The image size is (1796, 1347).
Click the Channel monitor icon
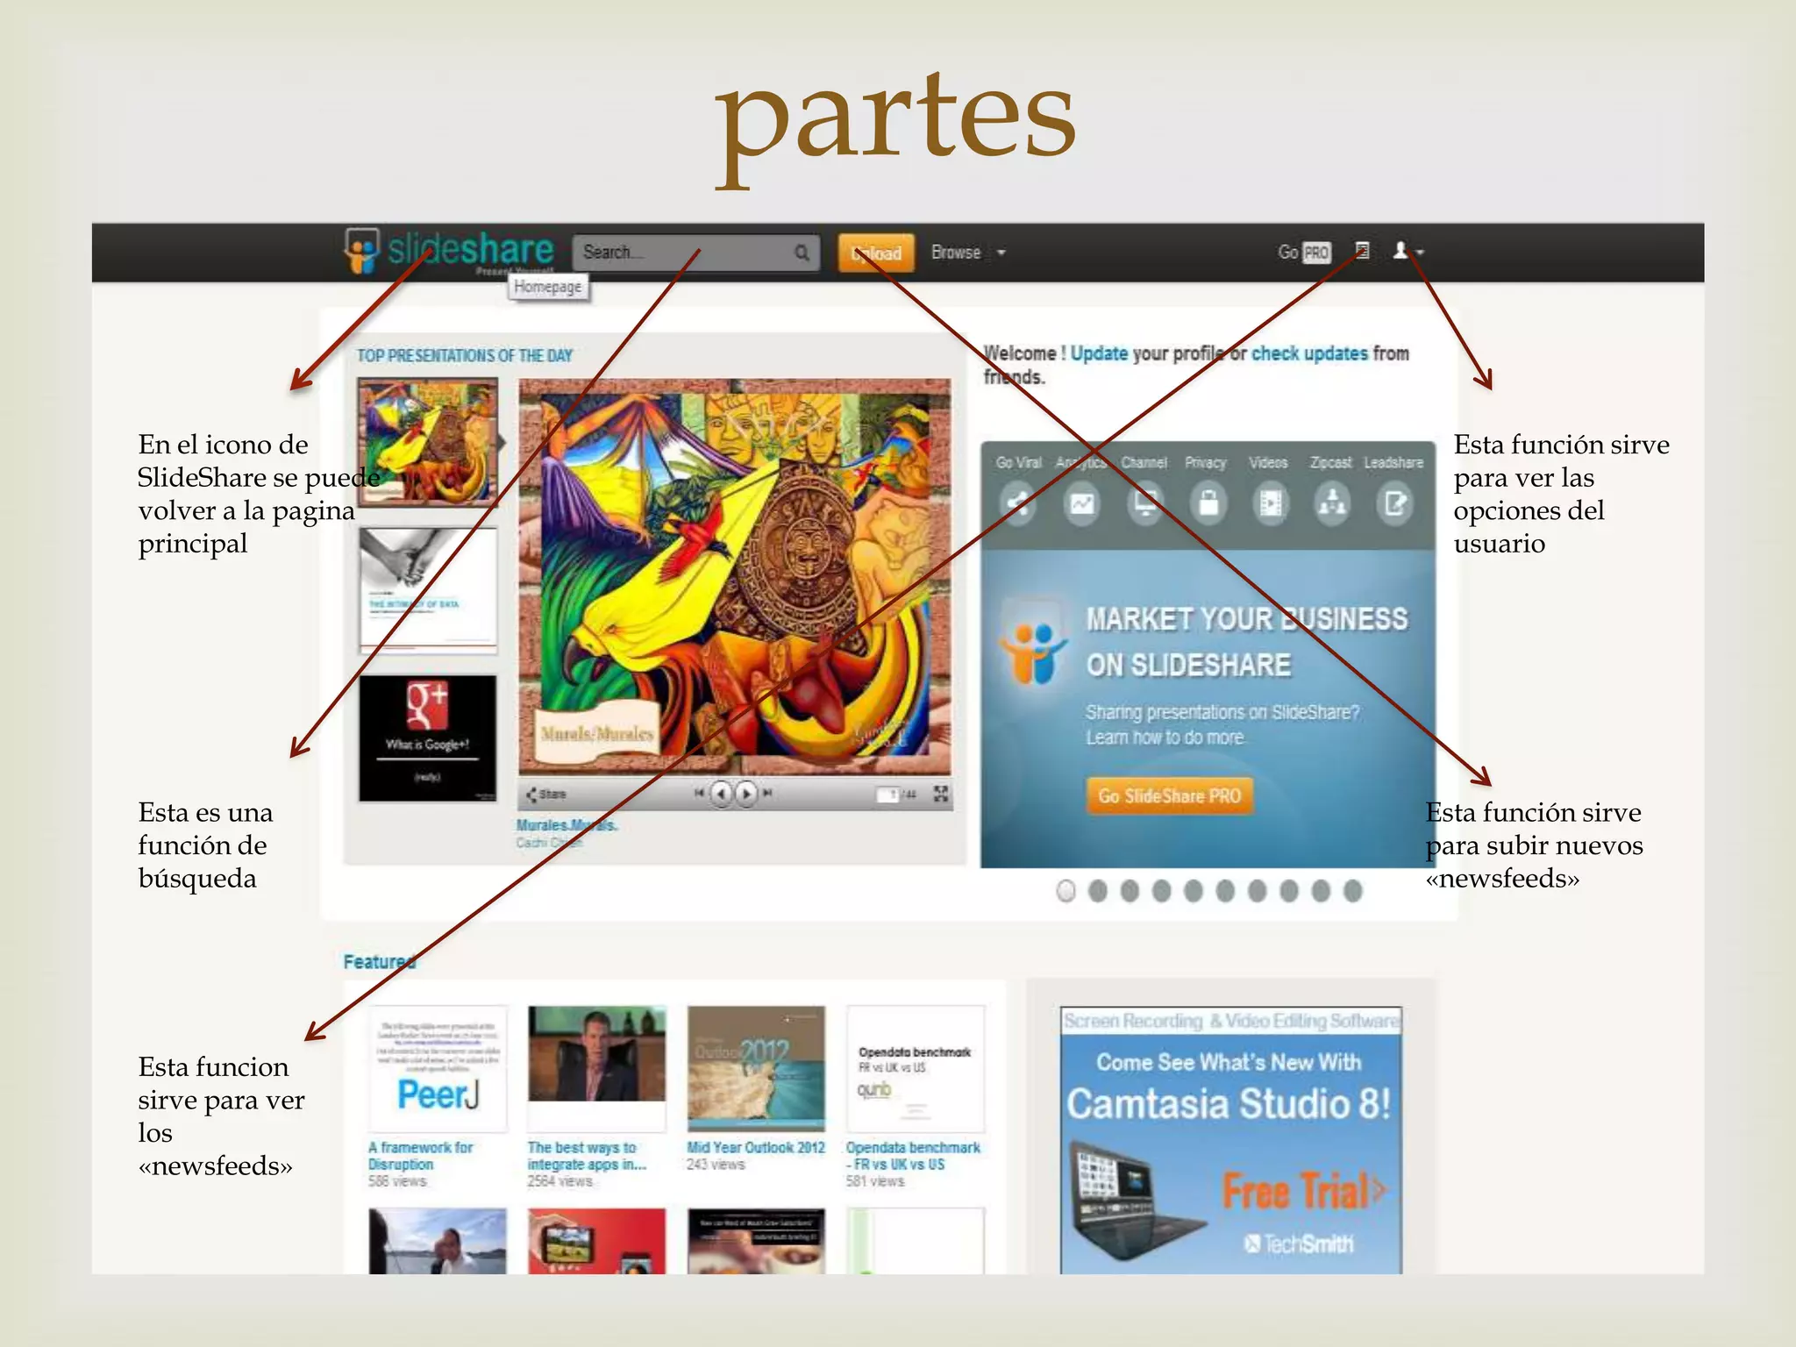tap(1144, 503)
